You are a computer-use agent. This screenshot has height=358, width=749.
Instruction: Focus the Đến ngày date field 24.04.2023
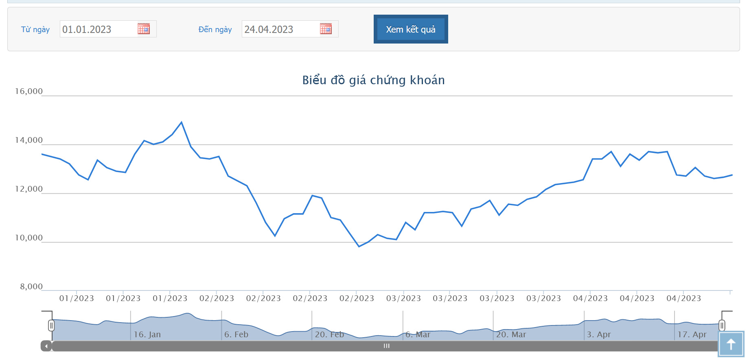(x=280, y=29)
